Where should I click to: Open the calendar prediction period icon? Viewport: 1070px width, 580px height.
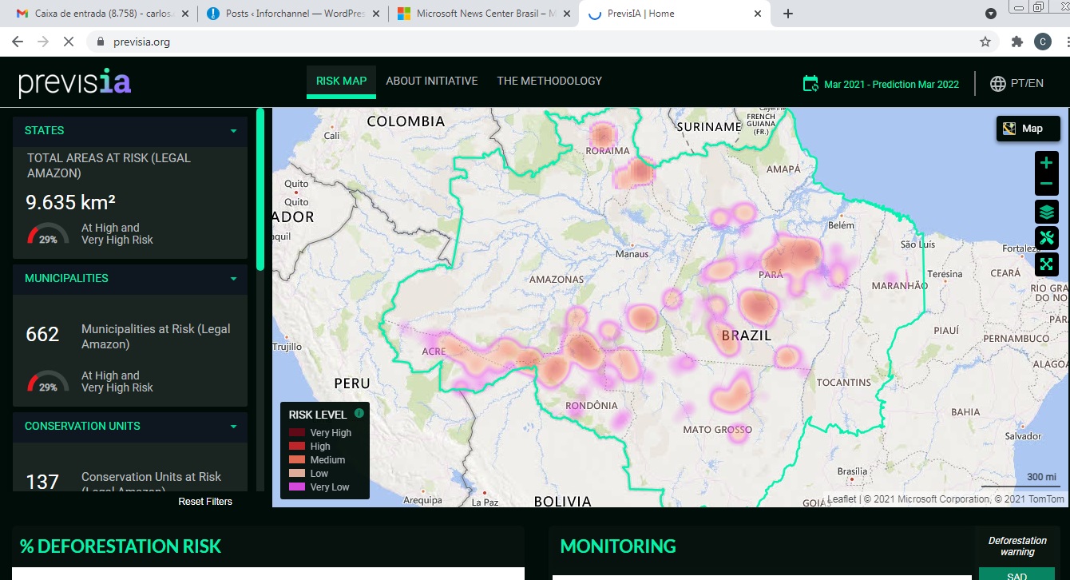pos(810,83)
